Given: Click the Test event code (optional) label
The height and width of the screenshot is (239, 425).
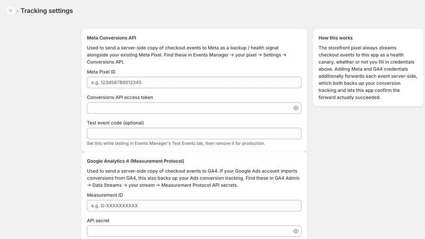Looking at the screenshot, I should pos(115,123).
